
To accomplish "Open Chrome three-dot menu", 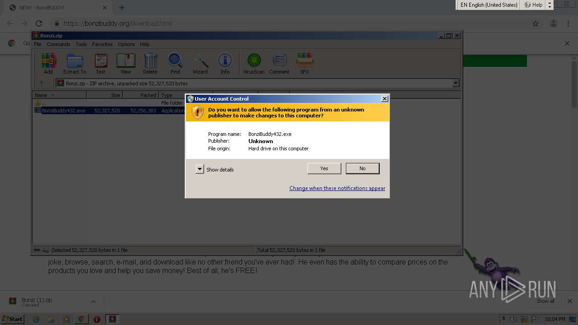I will coord(568,23).
